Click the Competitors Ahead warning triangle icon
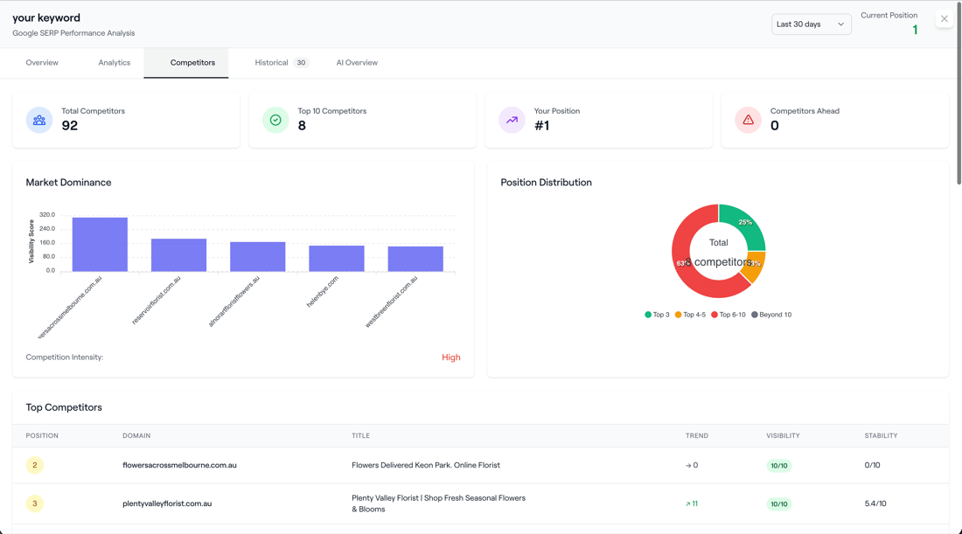Image resolution: width=962 pixels, height=534 pixels. pyautogui.click(x=748, y=120)
